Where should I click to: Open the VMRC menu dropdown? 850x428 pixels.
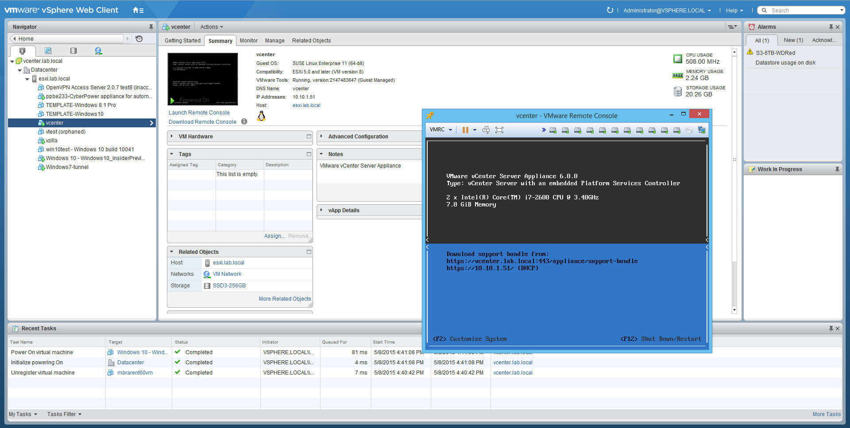441,130
